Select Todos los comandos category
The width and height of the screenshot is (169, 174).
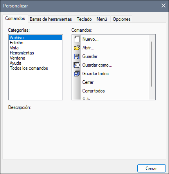click(36, 68)
